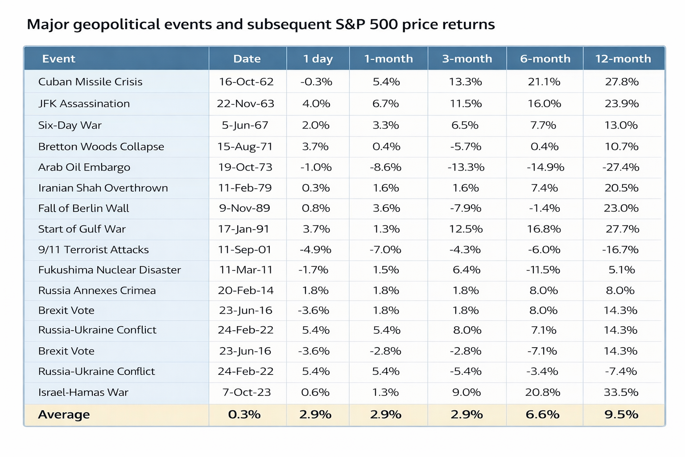Click Bretton Woods Collapse event name
685x457 pixels.
101,147
